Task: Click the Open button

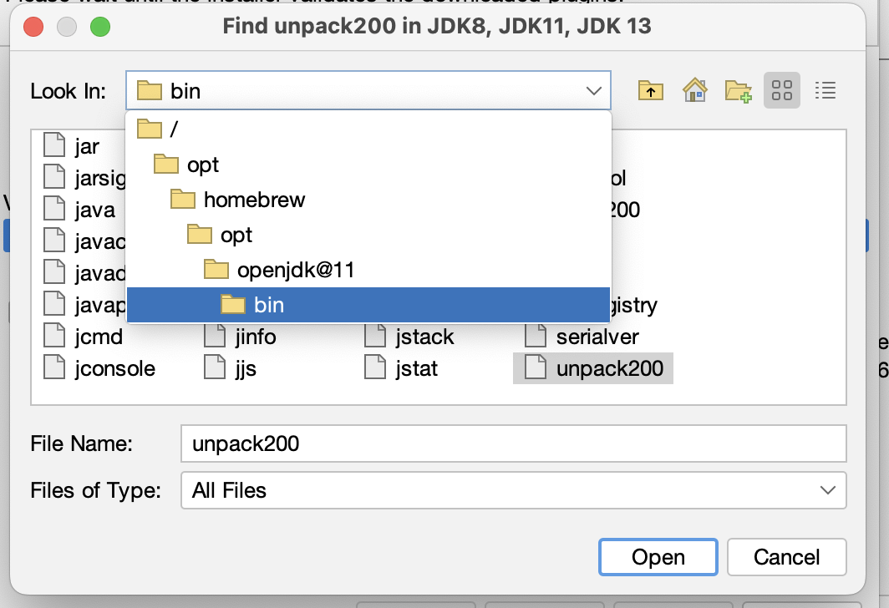Action: click(x=658, y=557)
